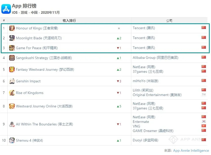Click the Honour of Kings game icon

click(x=12, y=28)
